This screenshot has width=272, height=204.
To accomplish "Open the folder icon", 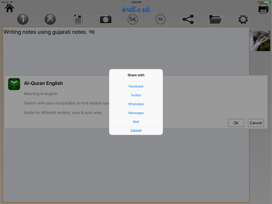I will coord(215,19).
